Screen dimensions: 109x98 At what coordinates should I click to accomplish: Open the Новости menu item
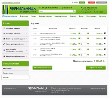tap(34, 16)
